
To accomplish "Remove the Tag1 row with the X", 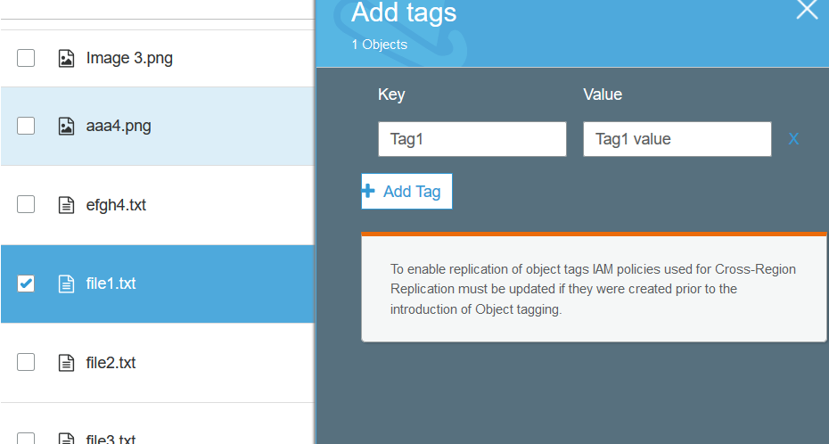I will [793, 139].
